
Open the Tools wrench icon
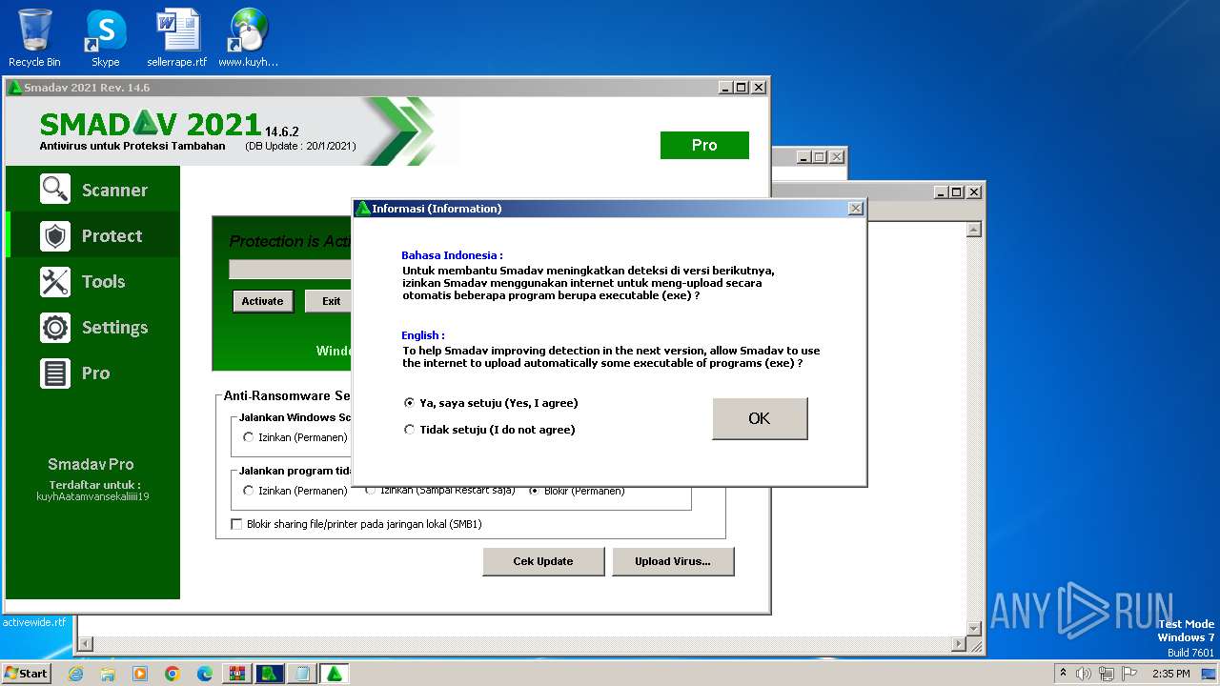55,281
